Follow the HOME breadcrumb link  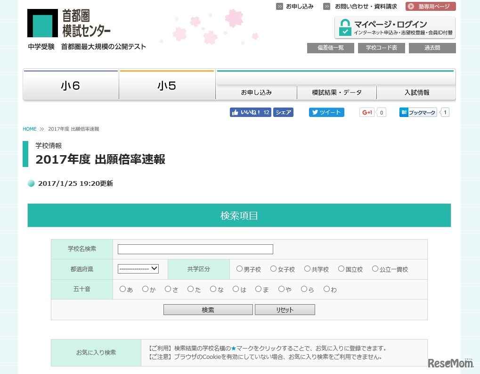pos(29,129)
